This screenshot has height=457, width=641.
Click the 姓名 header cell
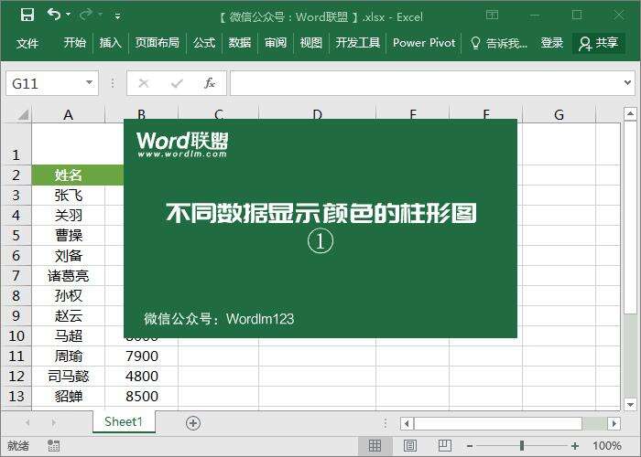pyautogui.click(x=69, y=175)
